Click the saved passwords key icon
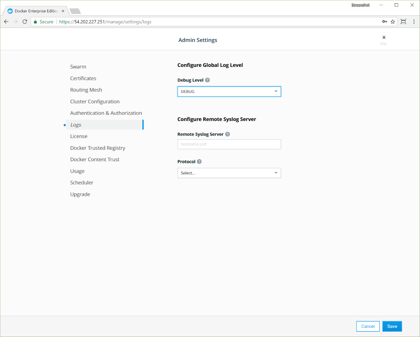Image resolution: width=420 pixels, height=337 pixels. point(385,22)
